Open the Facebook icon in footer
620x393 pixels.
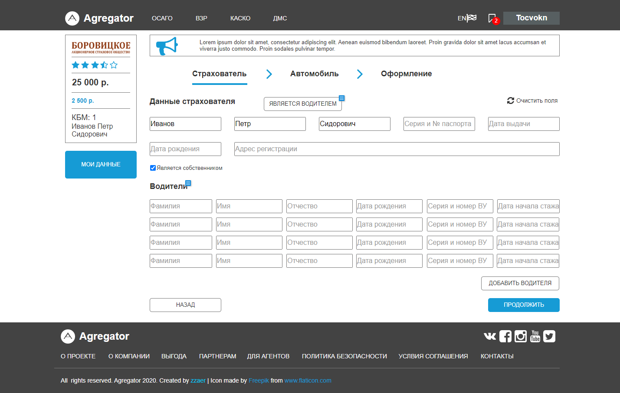pos(505,336)
